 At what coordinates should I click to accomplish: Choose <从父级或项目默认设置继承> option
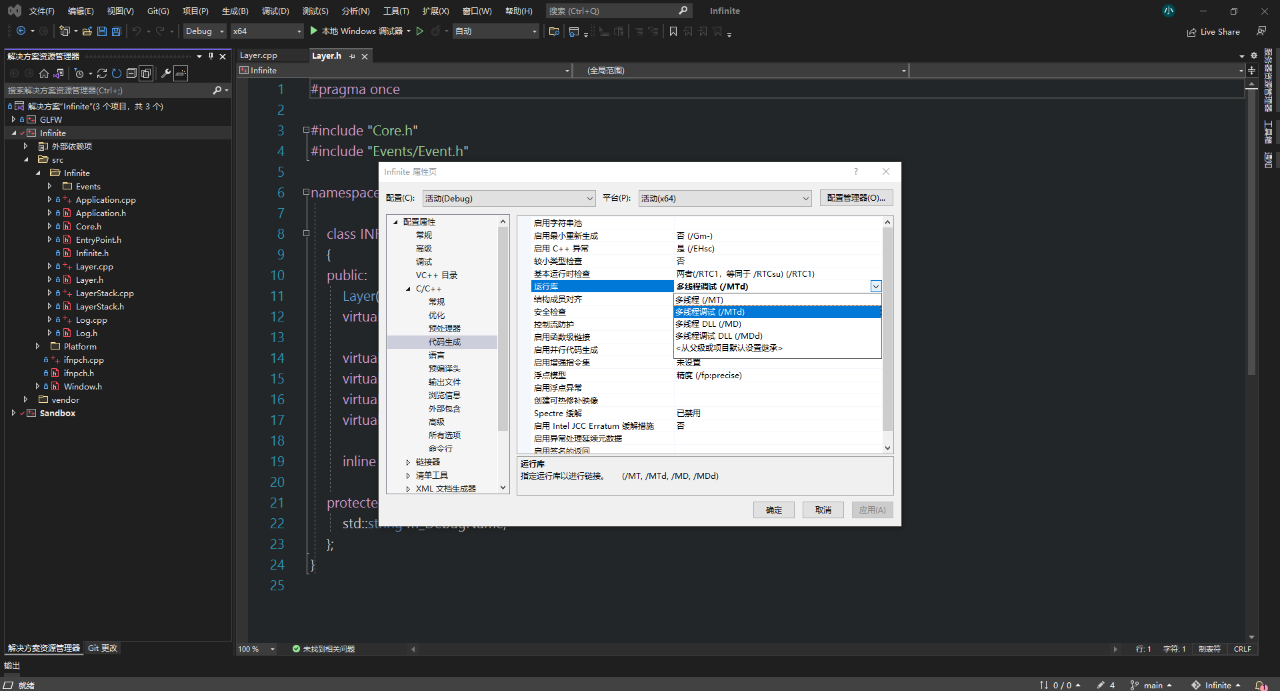pos(777,348)
